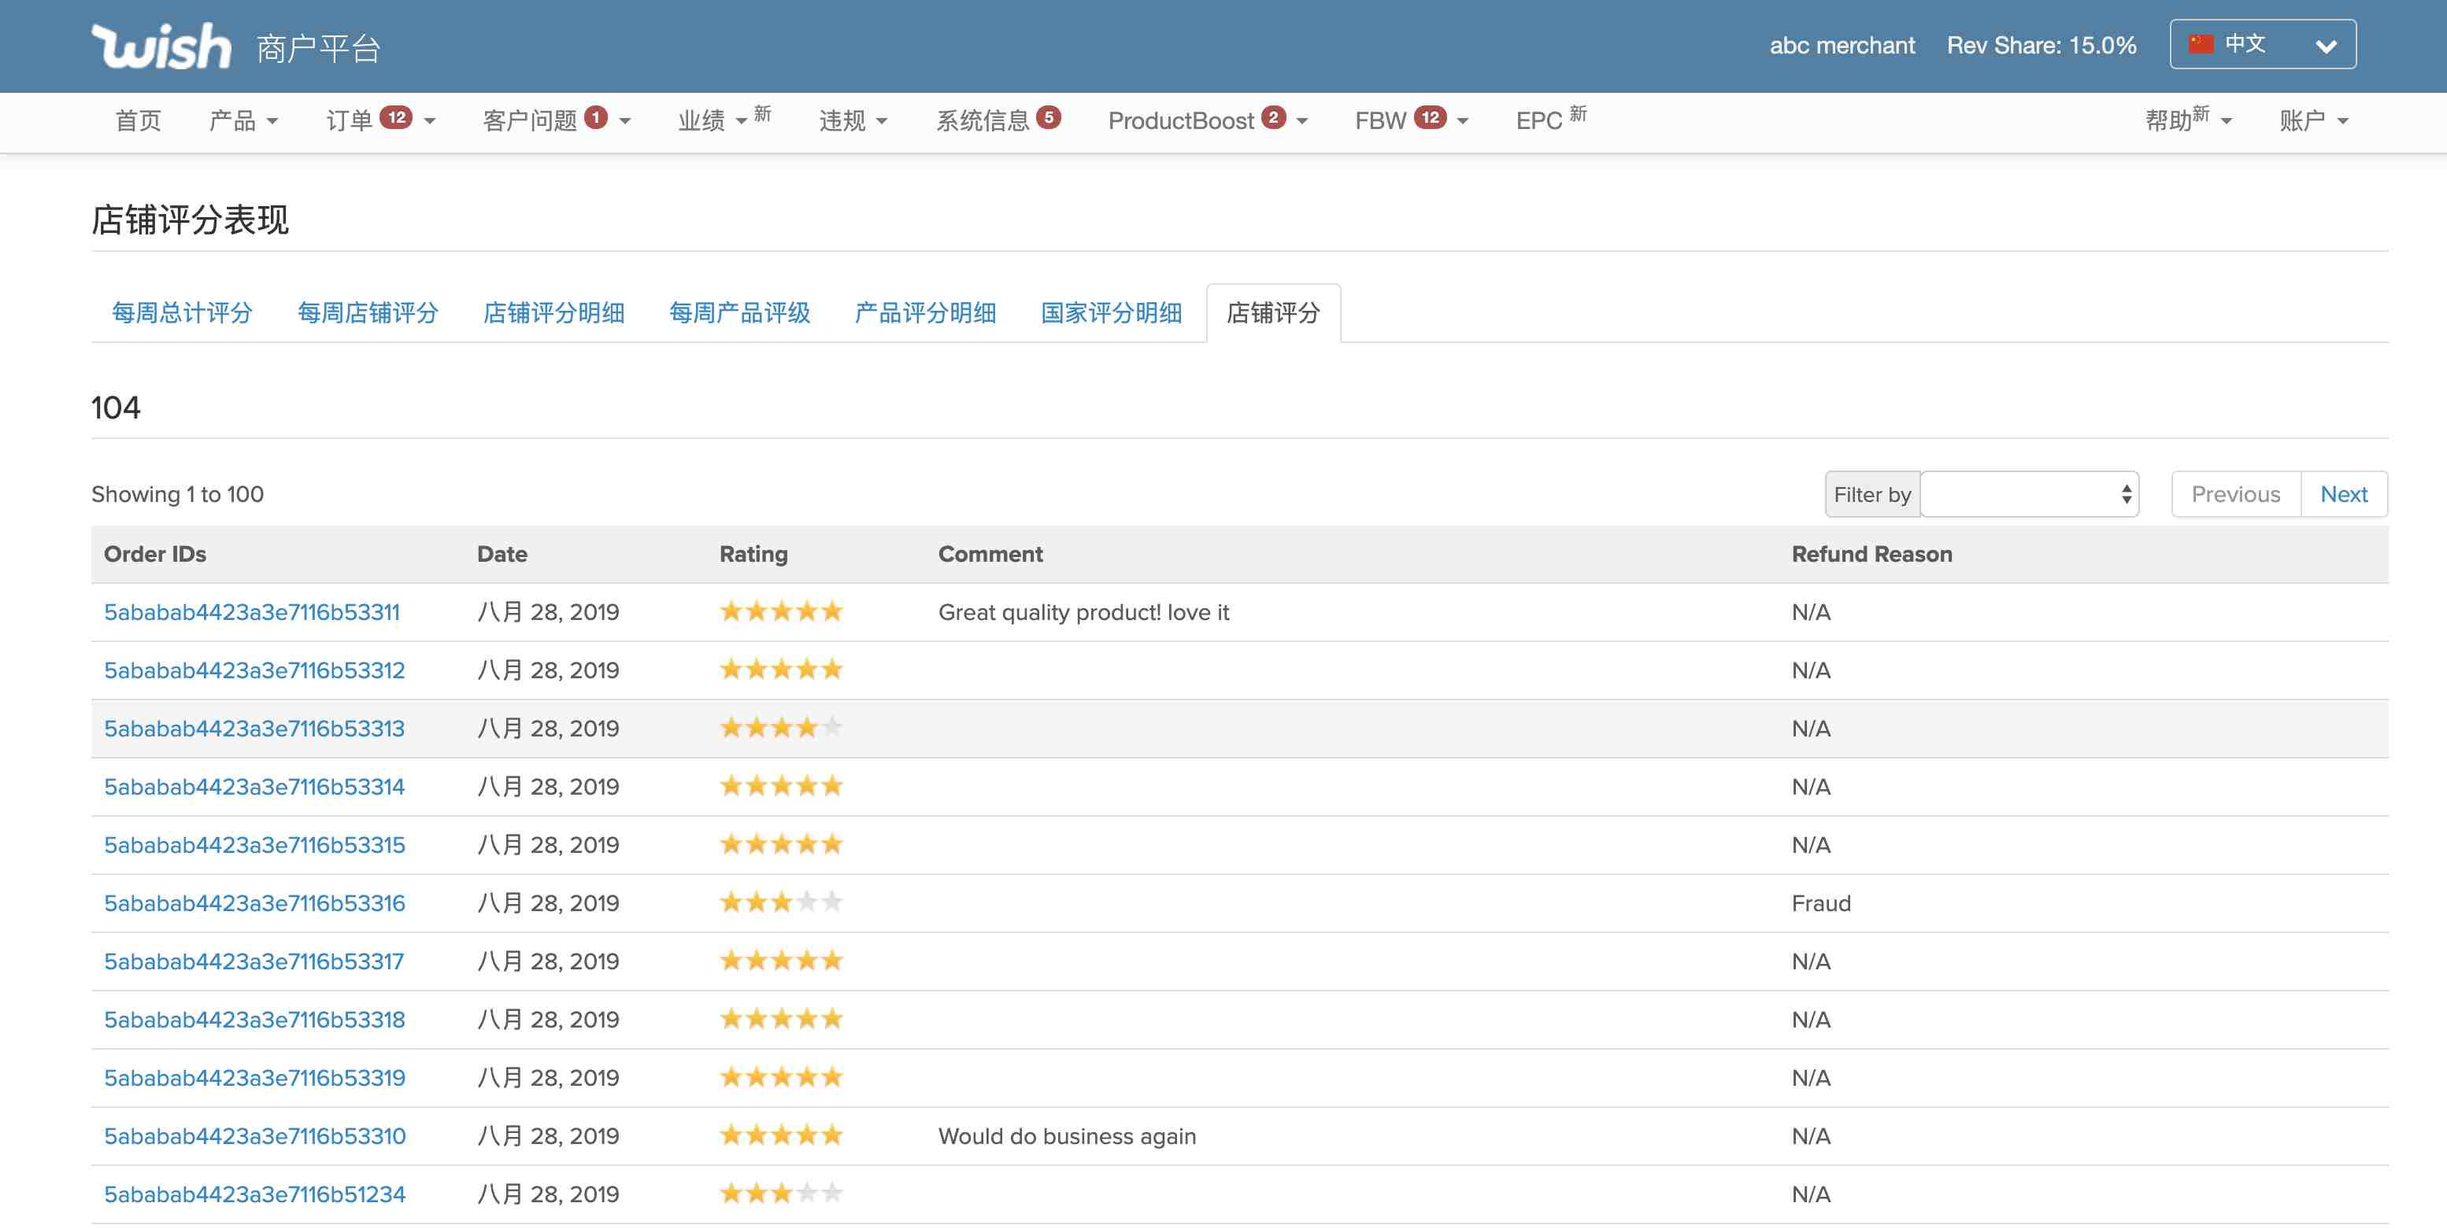This screenshot has width=2447, height=1229.
Task: Click the Fraud refund reason cell
Action: pos(1821,902)
